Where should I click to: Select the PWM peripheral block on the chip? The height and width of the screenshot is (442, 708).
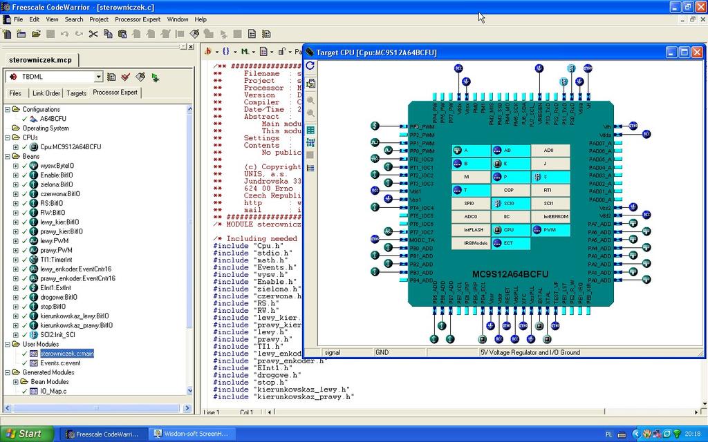click(550, 230)
